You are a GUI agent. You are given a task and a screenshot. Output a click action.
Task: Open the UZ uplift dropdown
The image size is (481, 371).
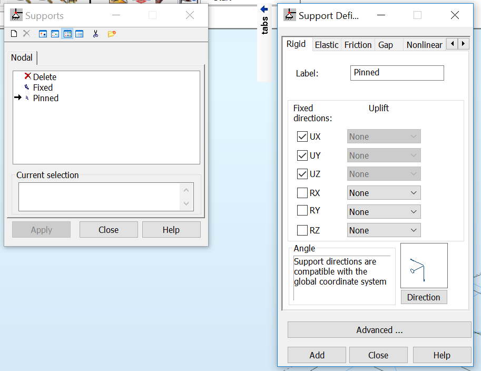pos(384,174)
